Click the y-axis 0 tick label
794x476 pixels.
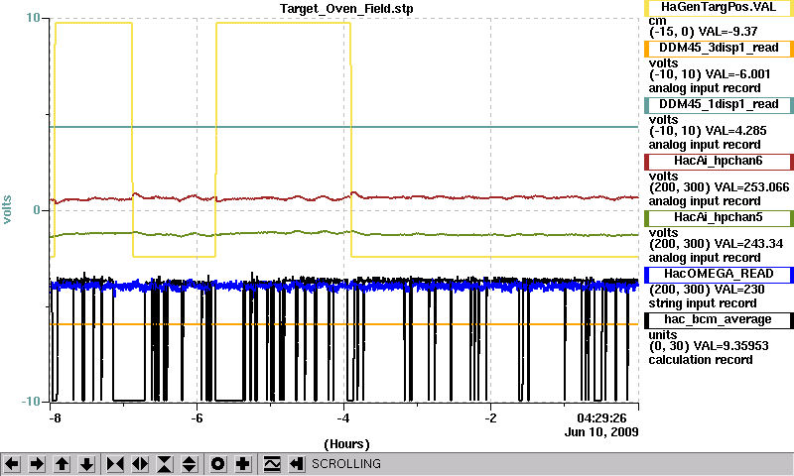click(37, 210)
